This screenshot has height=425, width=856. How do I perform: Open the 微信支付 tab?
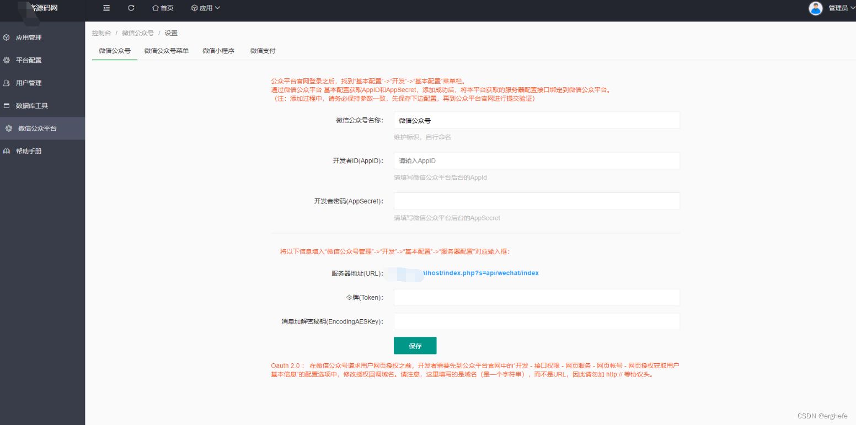[262, 50]
